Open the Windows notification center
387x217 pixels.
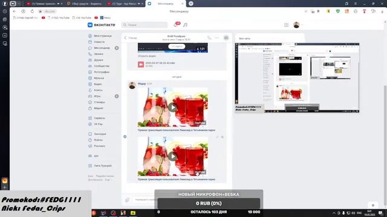point(380,213)
